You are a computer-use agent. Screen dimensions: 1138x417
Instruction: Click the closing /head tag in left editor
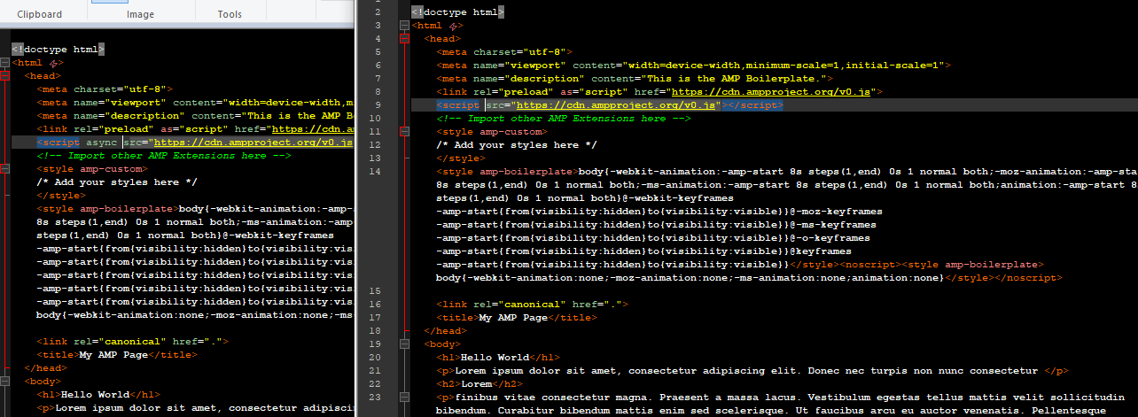(46, 368)
